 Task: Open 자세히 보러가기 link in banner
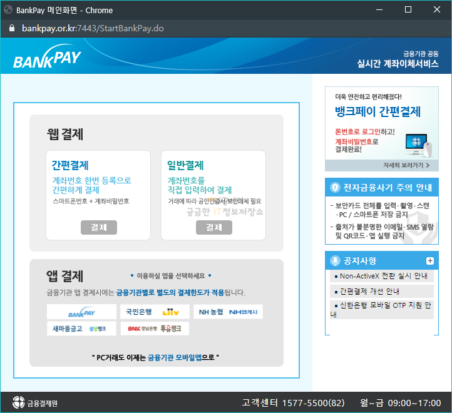(x=406, y=165)
